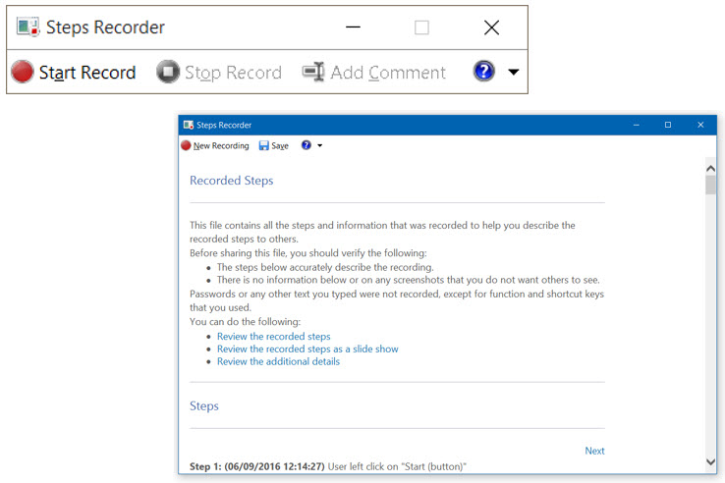Image resolution: width=725 pixels, height=483 pixels.
Task: Click the Save label in toolbar
Action: (x=280, y=145)
